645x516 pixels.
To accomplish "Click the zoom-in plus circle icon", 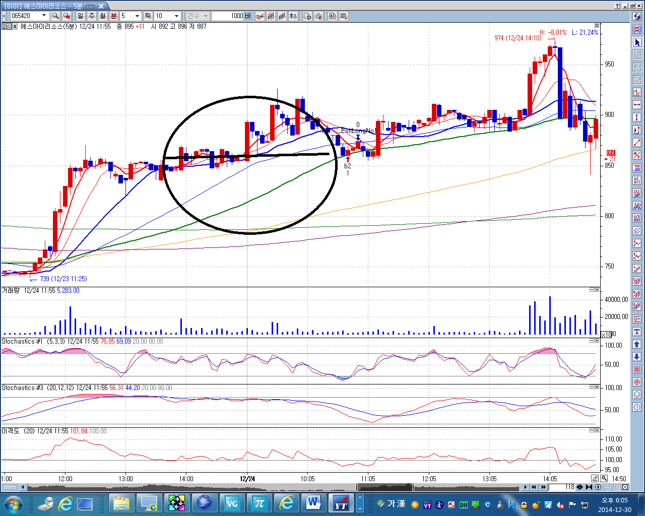I will click(x=598, y=487).
